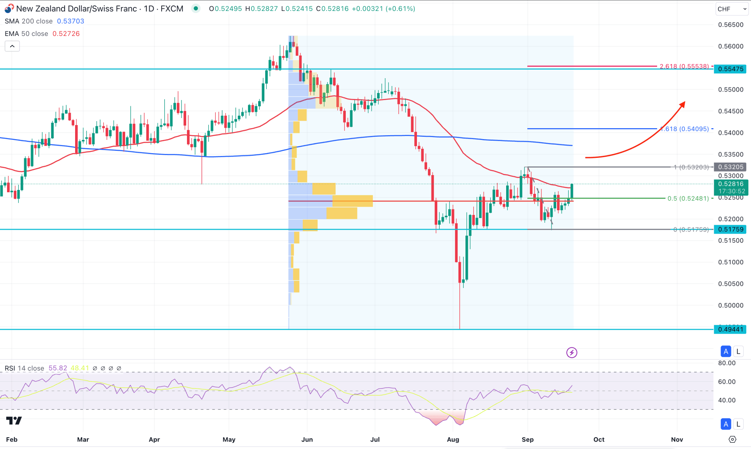Image resolution: width=751 pixels, height=449 pixels.
Task: Select the SMA 200 close indicator label
Action: [x=29, y=21]
